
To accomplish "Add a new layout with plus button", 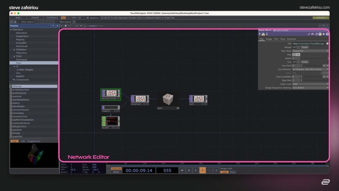I will [74, 22].
